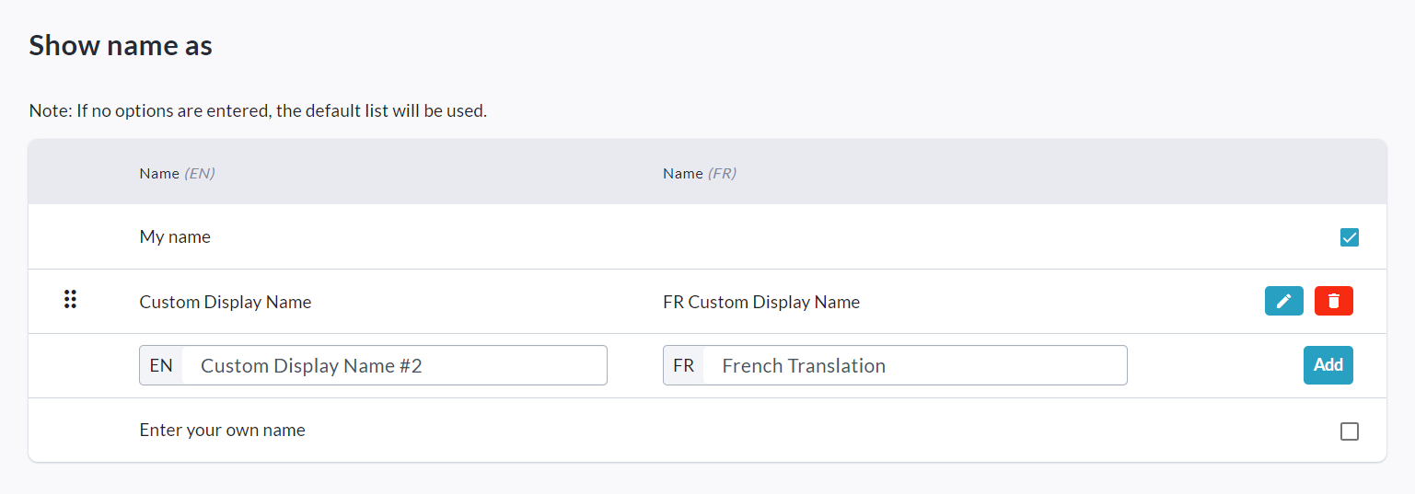This screenshot has height=494, width=1415.
Task: Click the note about default list
Action: (x=258, y=111)
